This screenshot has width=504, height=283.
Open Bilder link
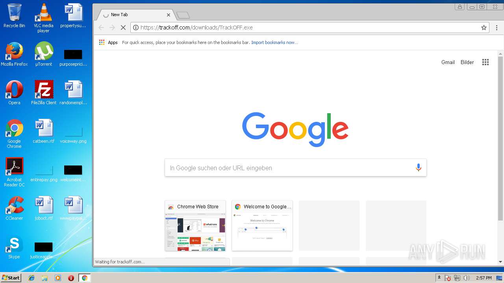coord(467,62)
